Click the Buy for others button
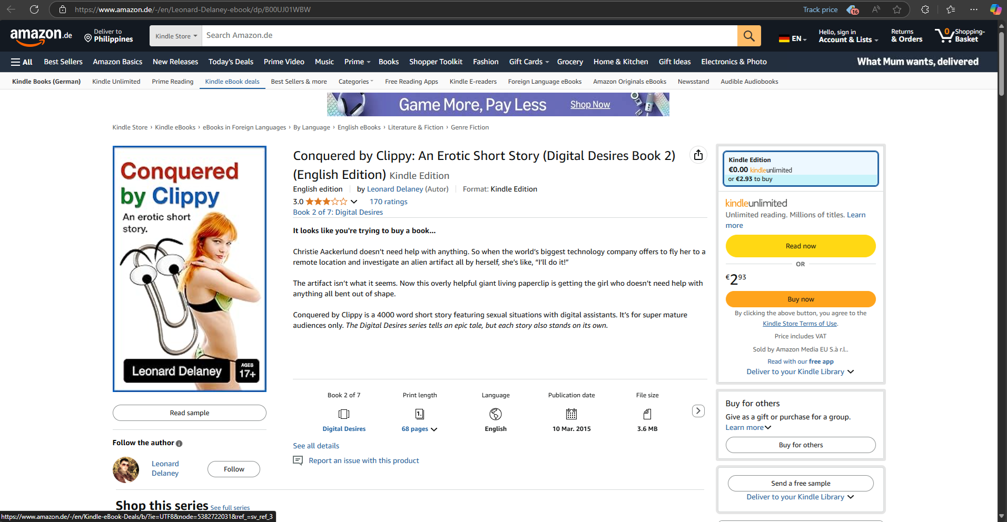This screenshot has height=522, width=1007. pyautogui.click(x=801, y=445)
